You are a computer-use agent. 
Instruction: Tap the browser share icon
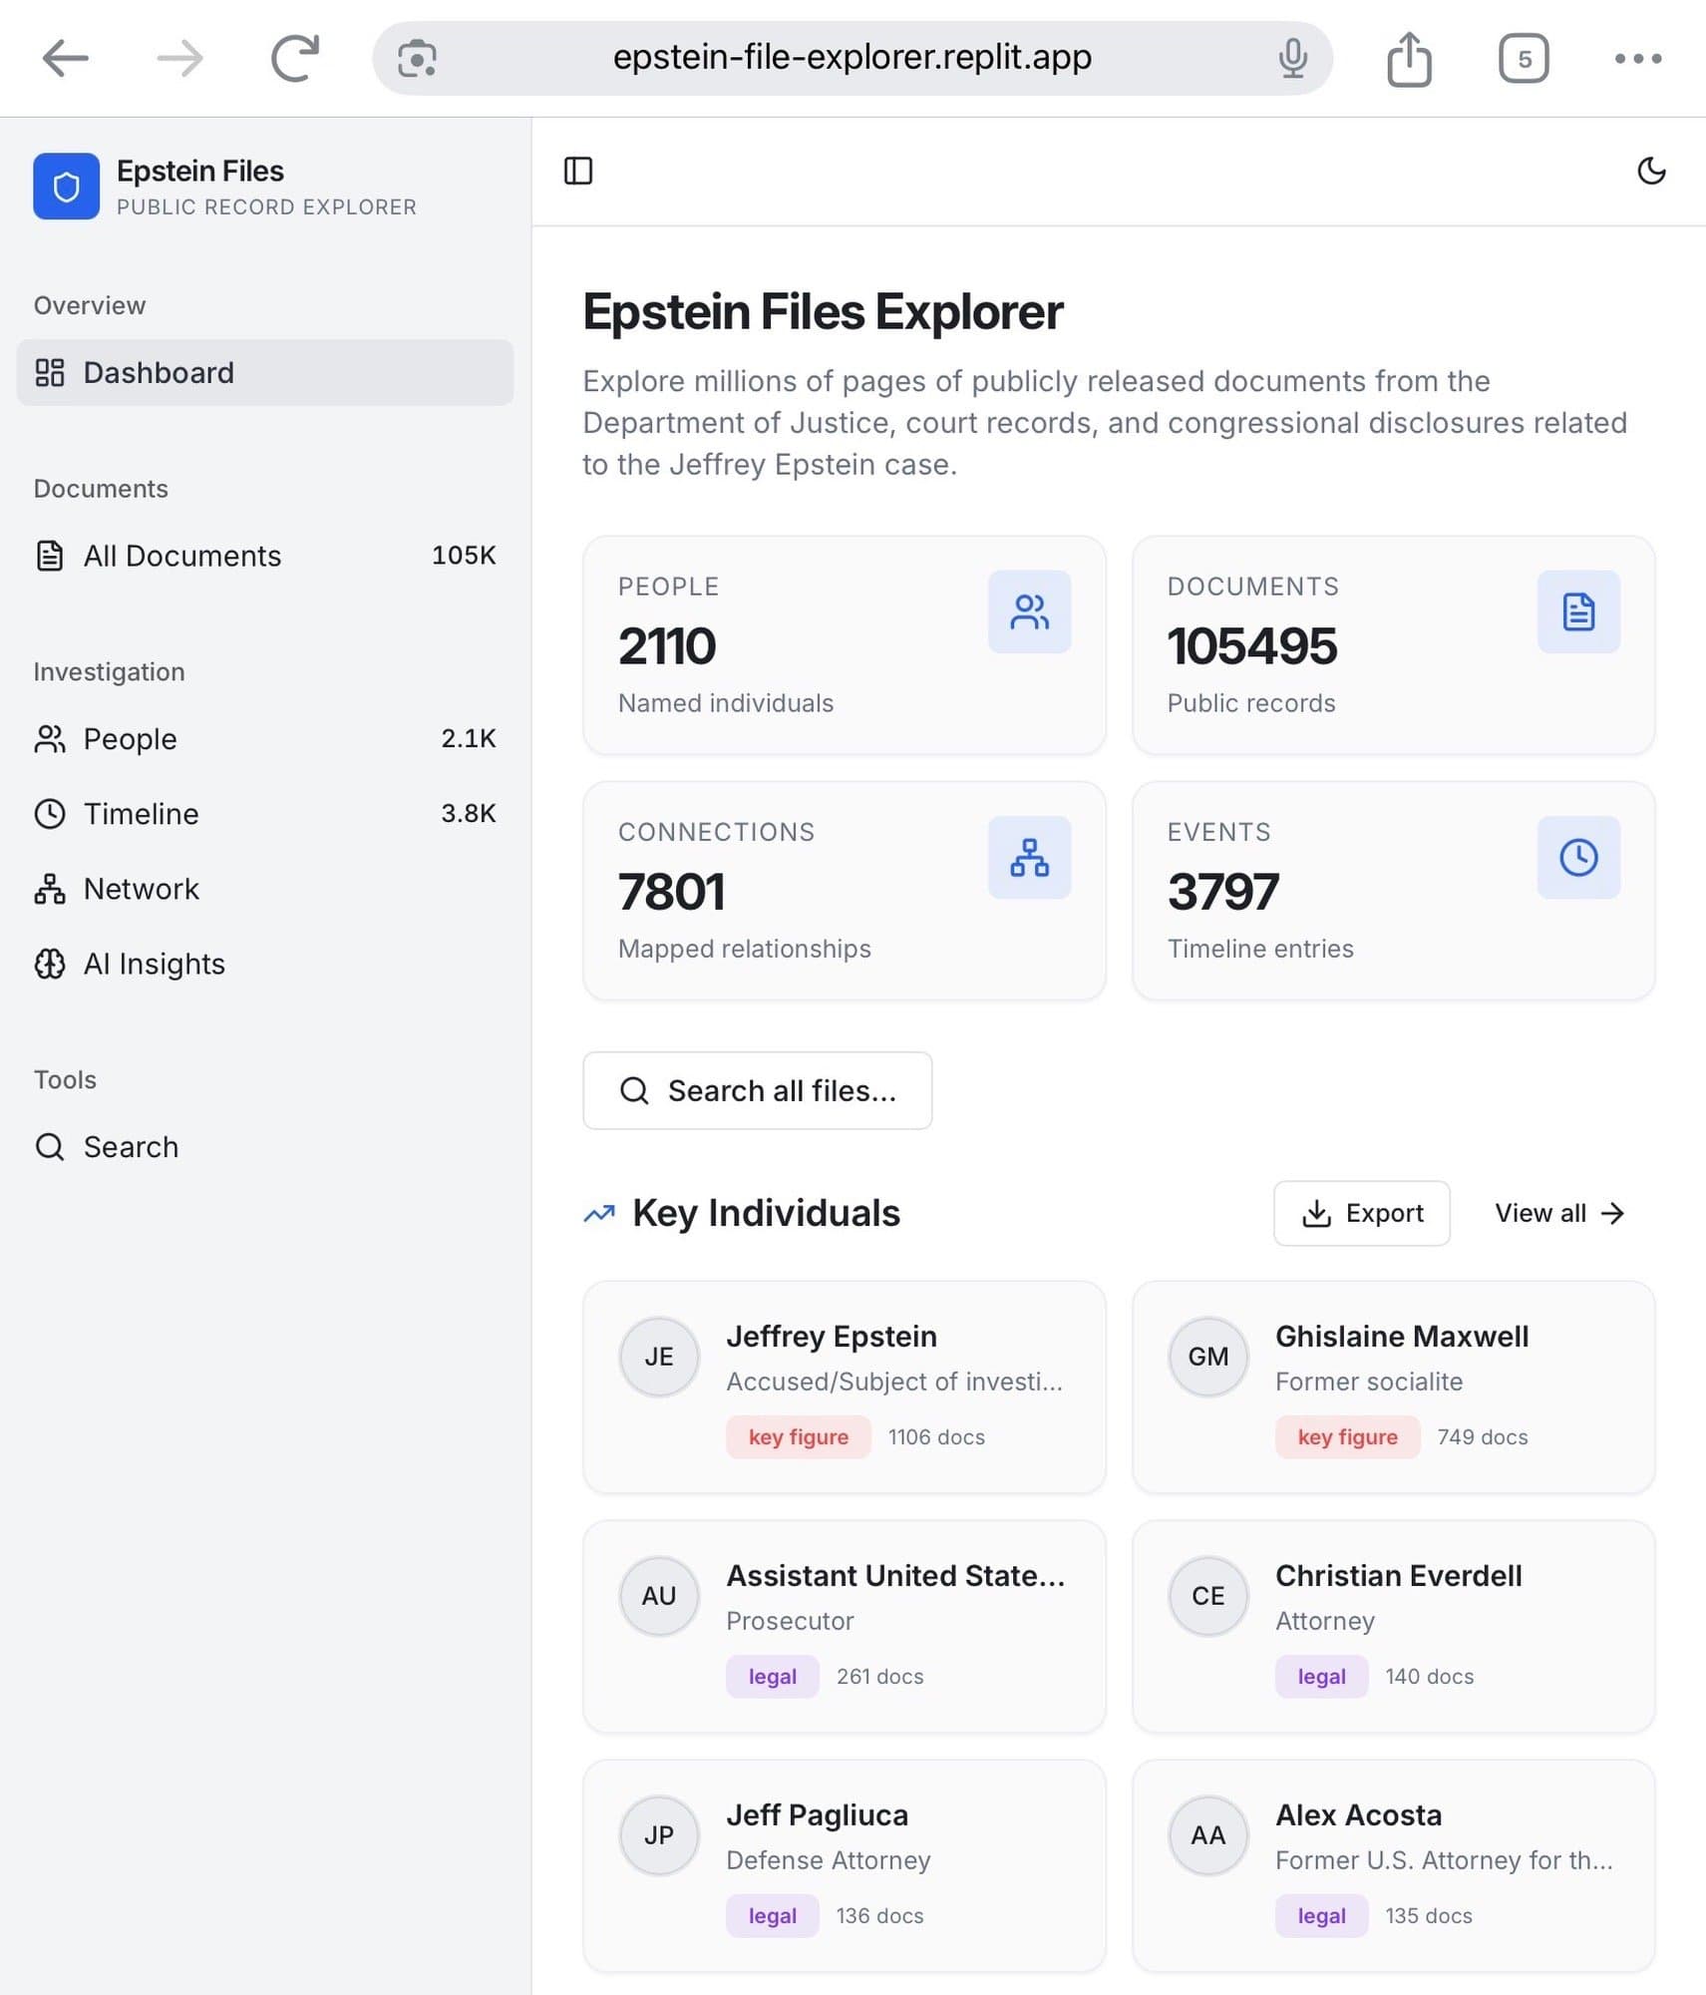click(x=1409, y=59)
